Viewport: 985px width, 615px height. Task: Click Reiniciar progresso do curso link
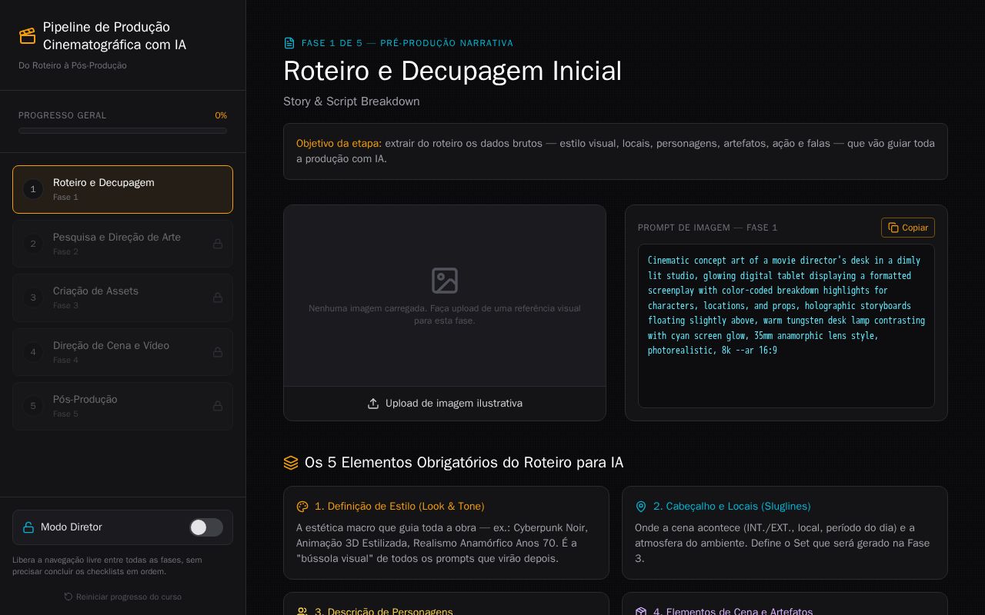[123, 597]
